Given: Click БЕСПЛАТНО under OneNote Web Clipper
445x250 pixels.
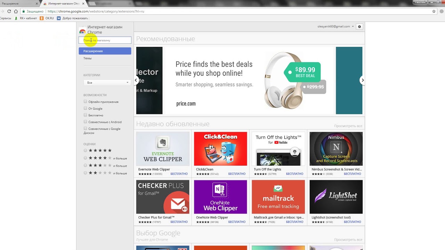Looking at the screenshot, I should (237, 222).
